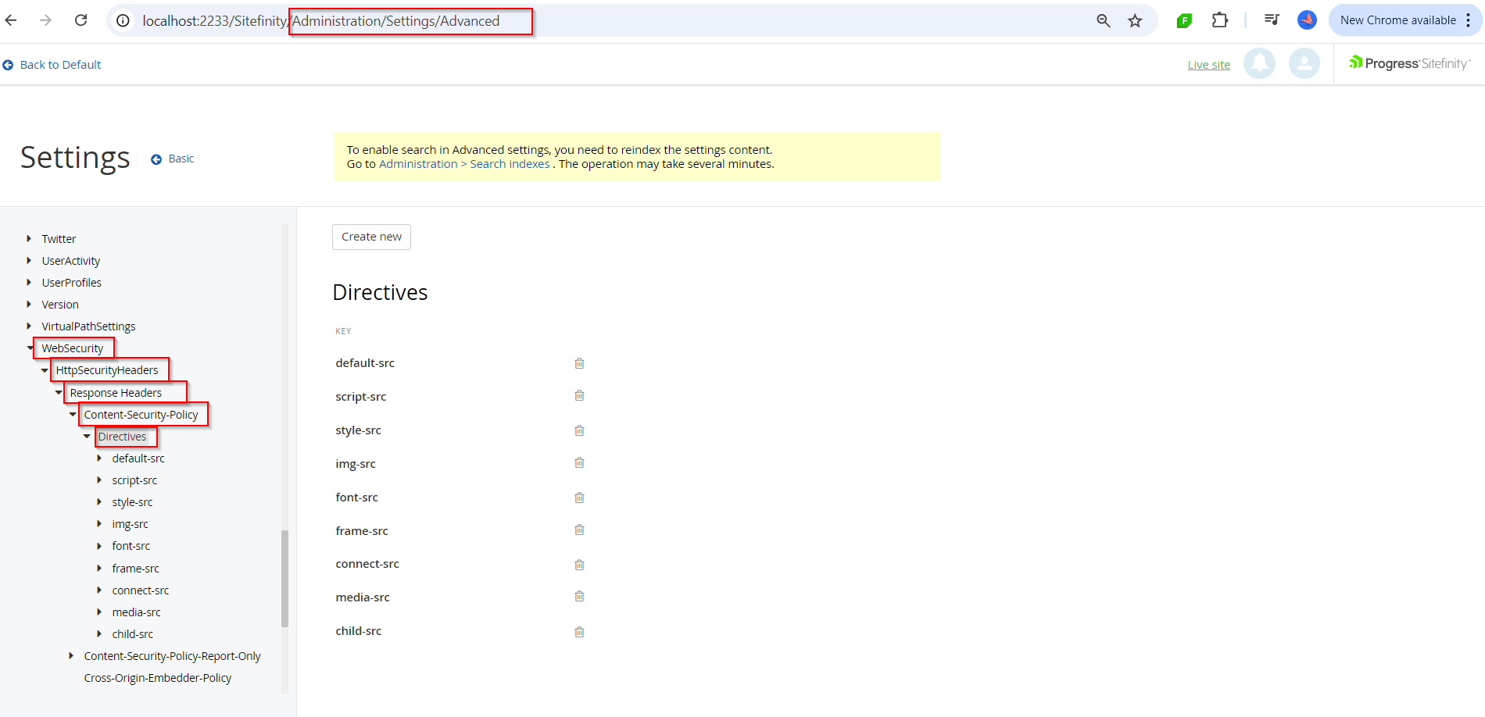Collapse the Response Headers node arrow
1485x717 pixels.
tap(59, 392)
